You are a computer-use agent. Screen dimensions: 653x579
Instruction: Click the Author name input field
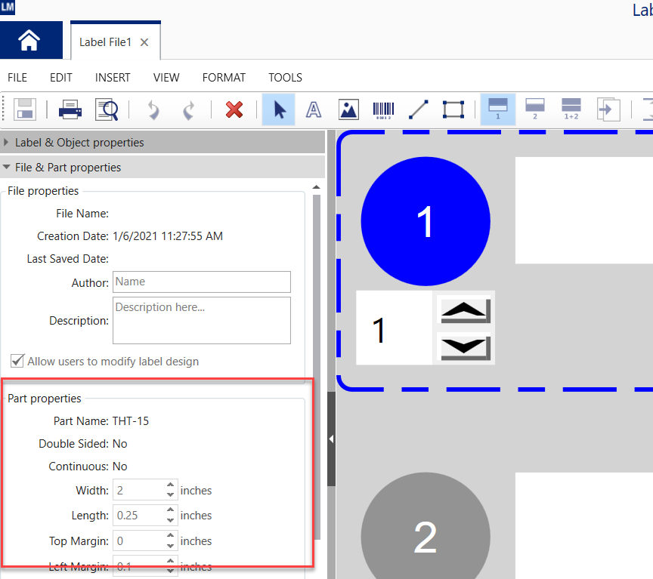click(201, 282)
